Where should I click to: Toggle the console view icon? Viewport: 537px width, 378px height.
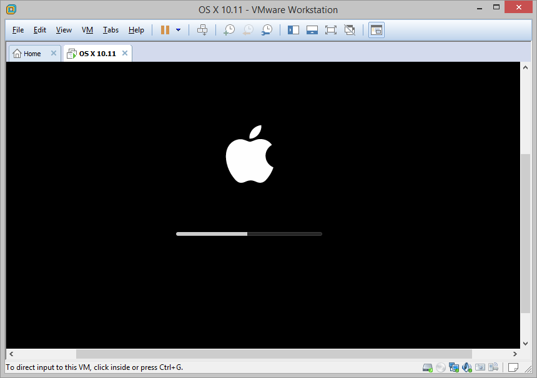click(377, 30)
